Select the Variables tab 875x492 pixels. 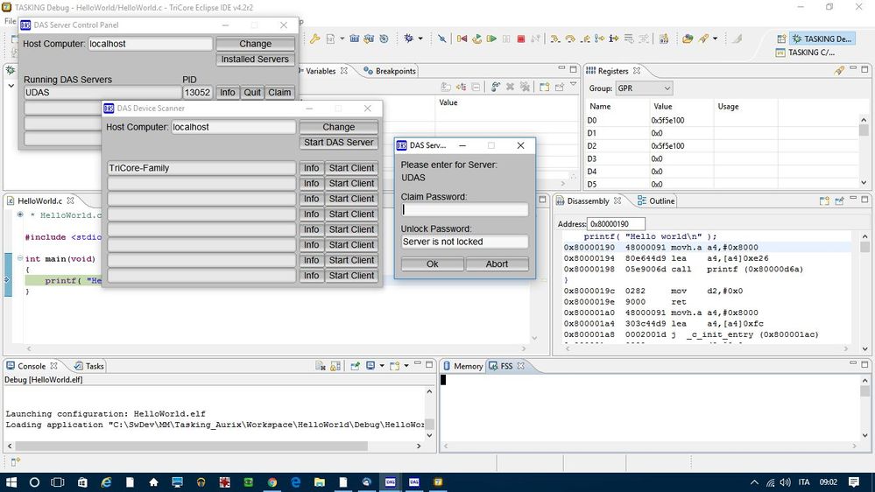[x=321, y=71]
